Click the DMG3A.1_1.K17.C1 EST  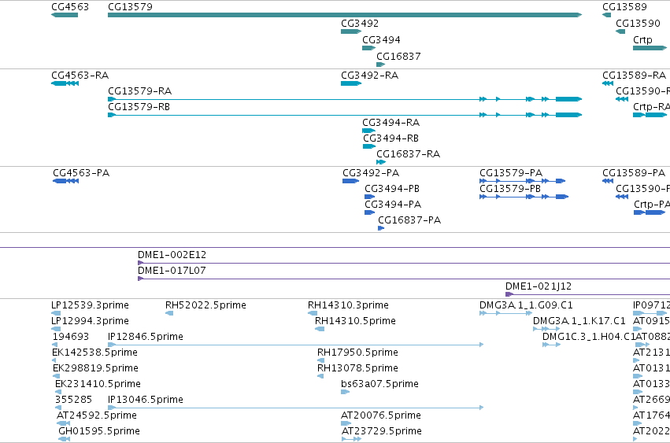pyautogui.click(x=546, y=330)
